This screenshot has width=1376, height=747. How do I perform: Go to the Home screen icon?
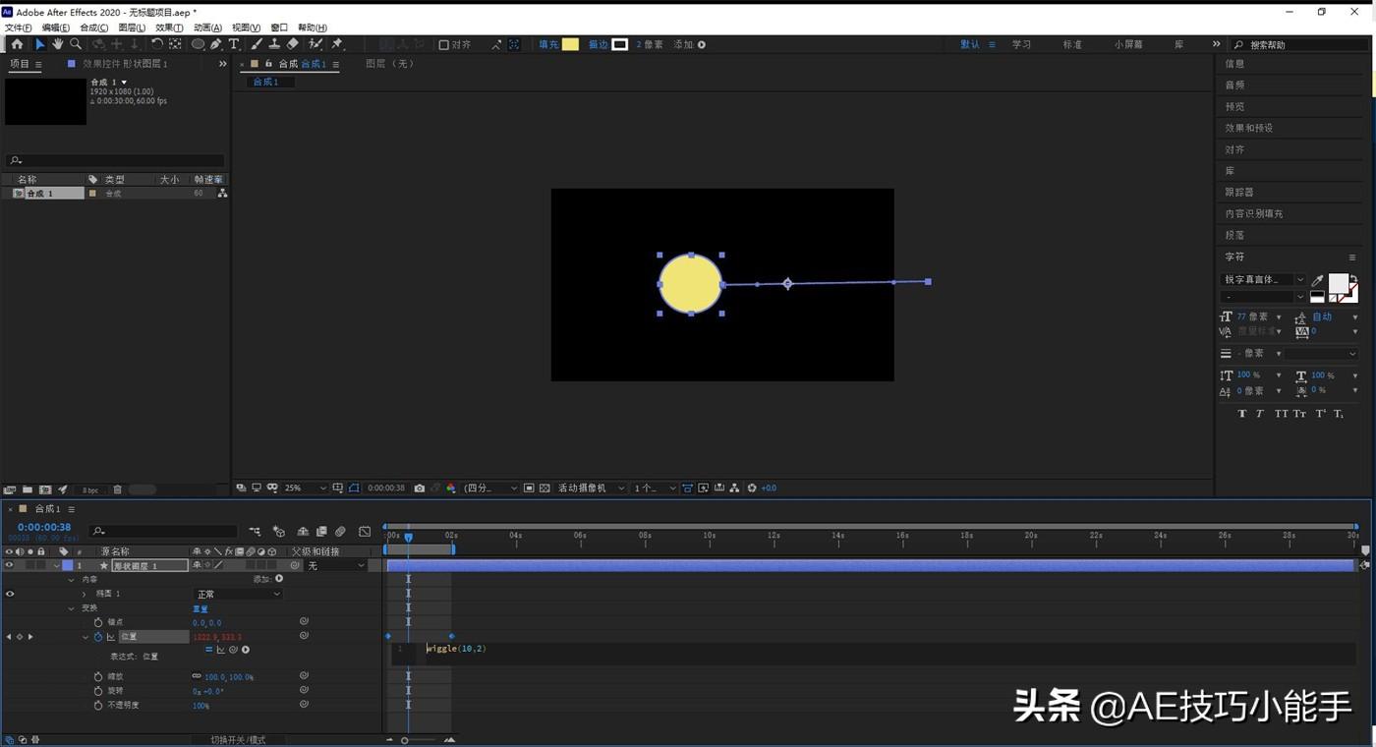click(x=17, y=44)
